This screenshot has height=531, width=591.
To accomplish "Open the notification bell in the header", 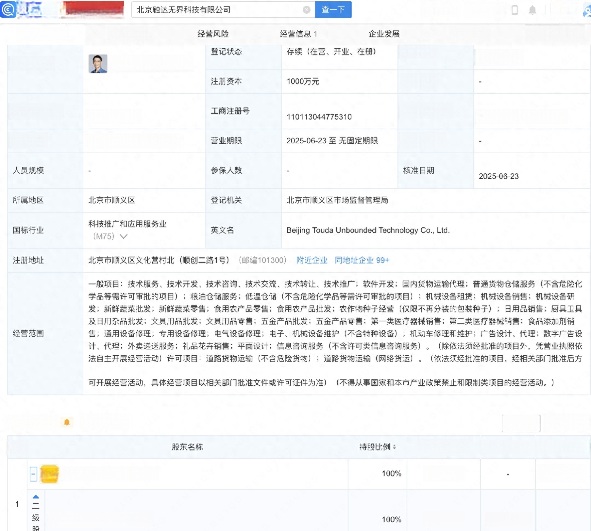I will point(532,10).
